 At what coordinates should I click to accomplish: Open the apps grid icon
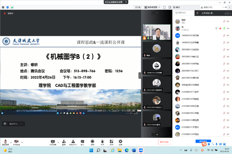[111, 142]
